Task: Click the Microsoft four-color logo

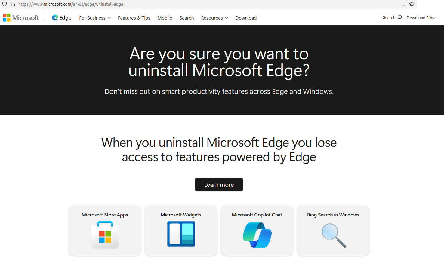Action: point(7,18)
